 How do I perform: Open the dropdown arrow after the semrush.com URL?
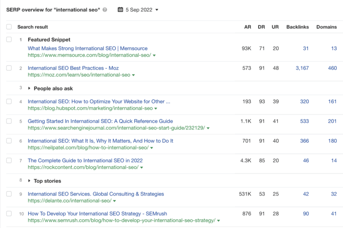[x=218, y=221]
